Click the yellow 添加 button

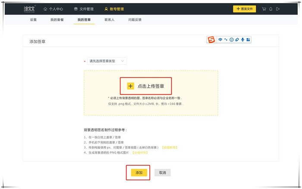[138, 173]
